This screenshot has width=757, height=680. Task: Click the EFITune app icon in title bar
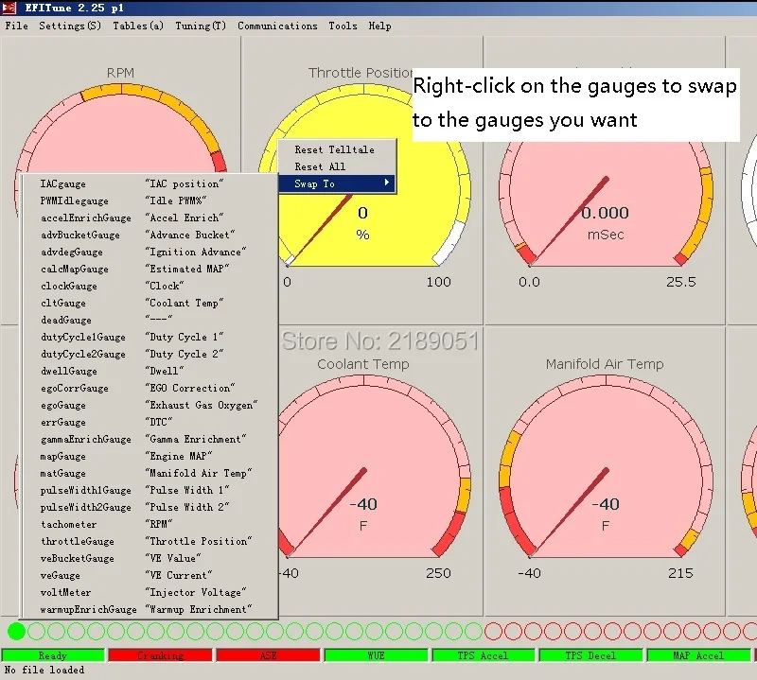9,8
